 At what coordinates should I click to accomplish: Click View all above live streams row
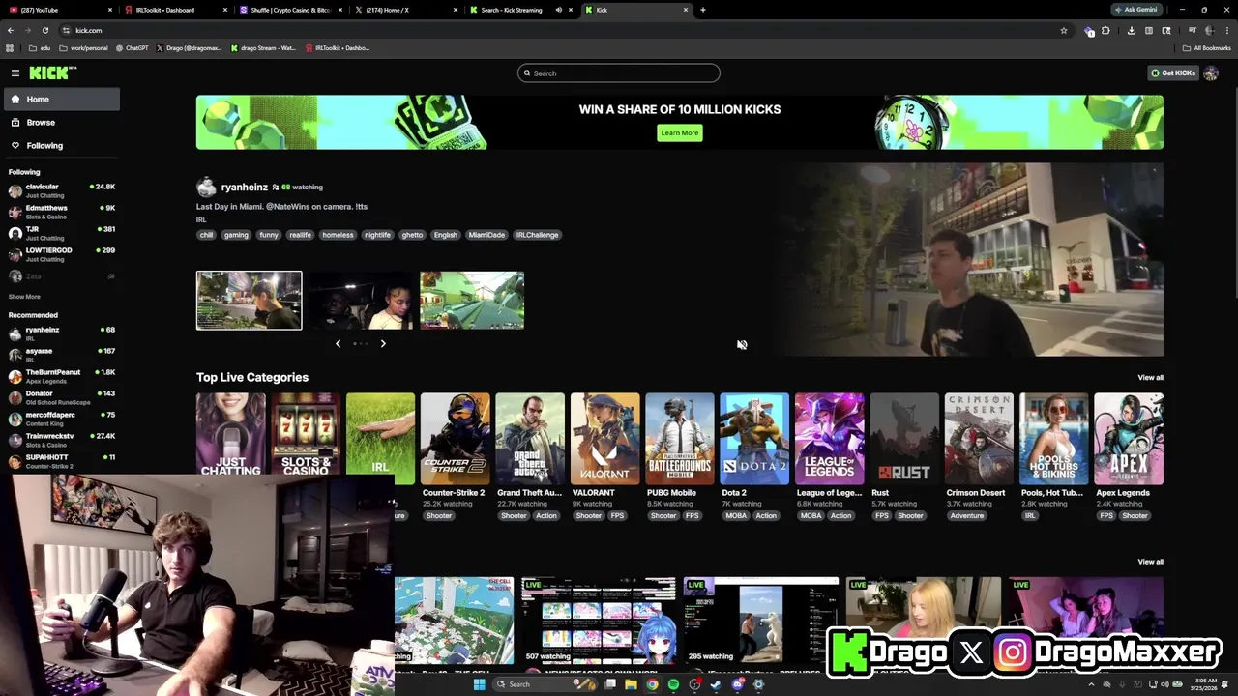pos(1150,562)
